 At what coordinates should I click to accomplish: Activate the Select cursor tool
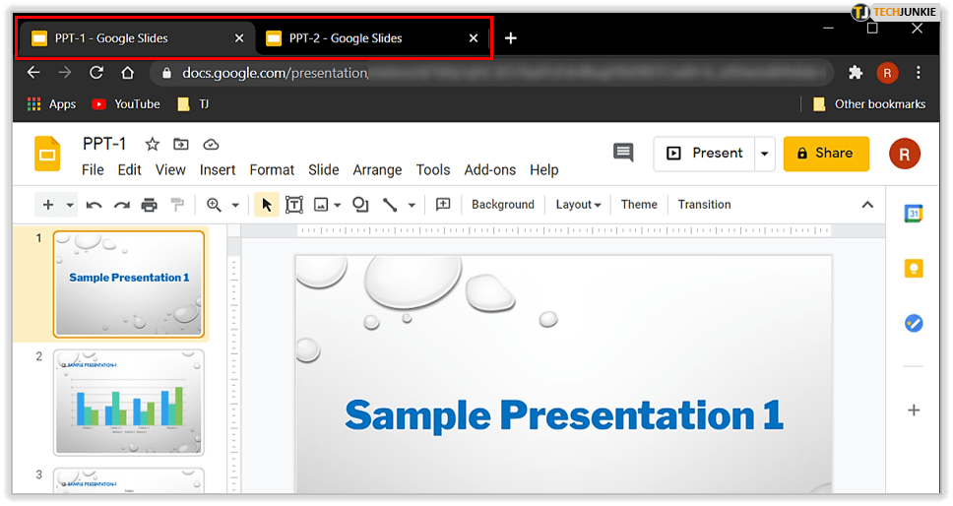pyautogui.click(x=266, y=205)
